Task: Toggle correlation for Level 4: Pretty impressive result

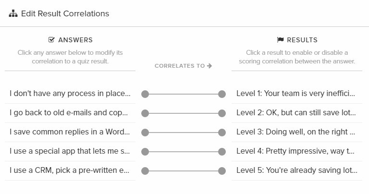Action: click(x=297, y=151)
